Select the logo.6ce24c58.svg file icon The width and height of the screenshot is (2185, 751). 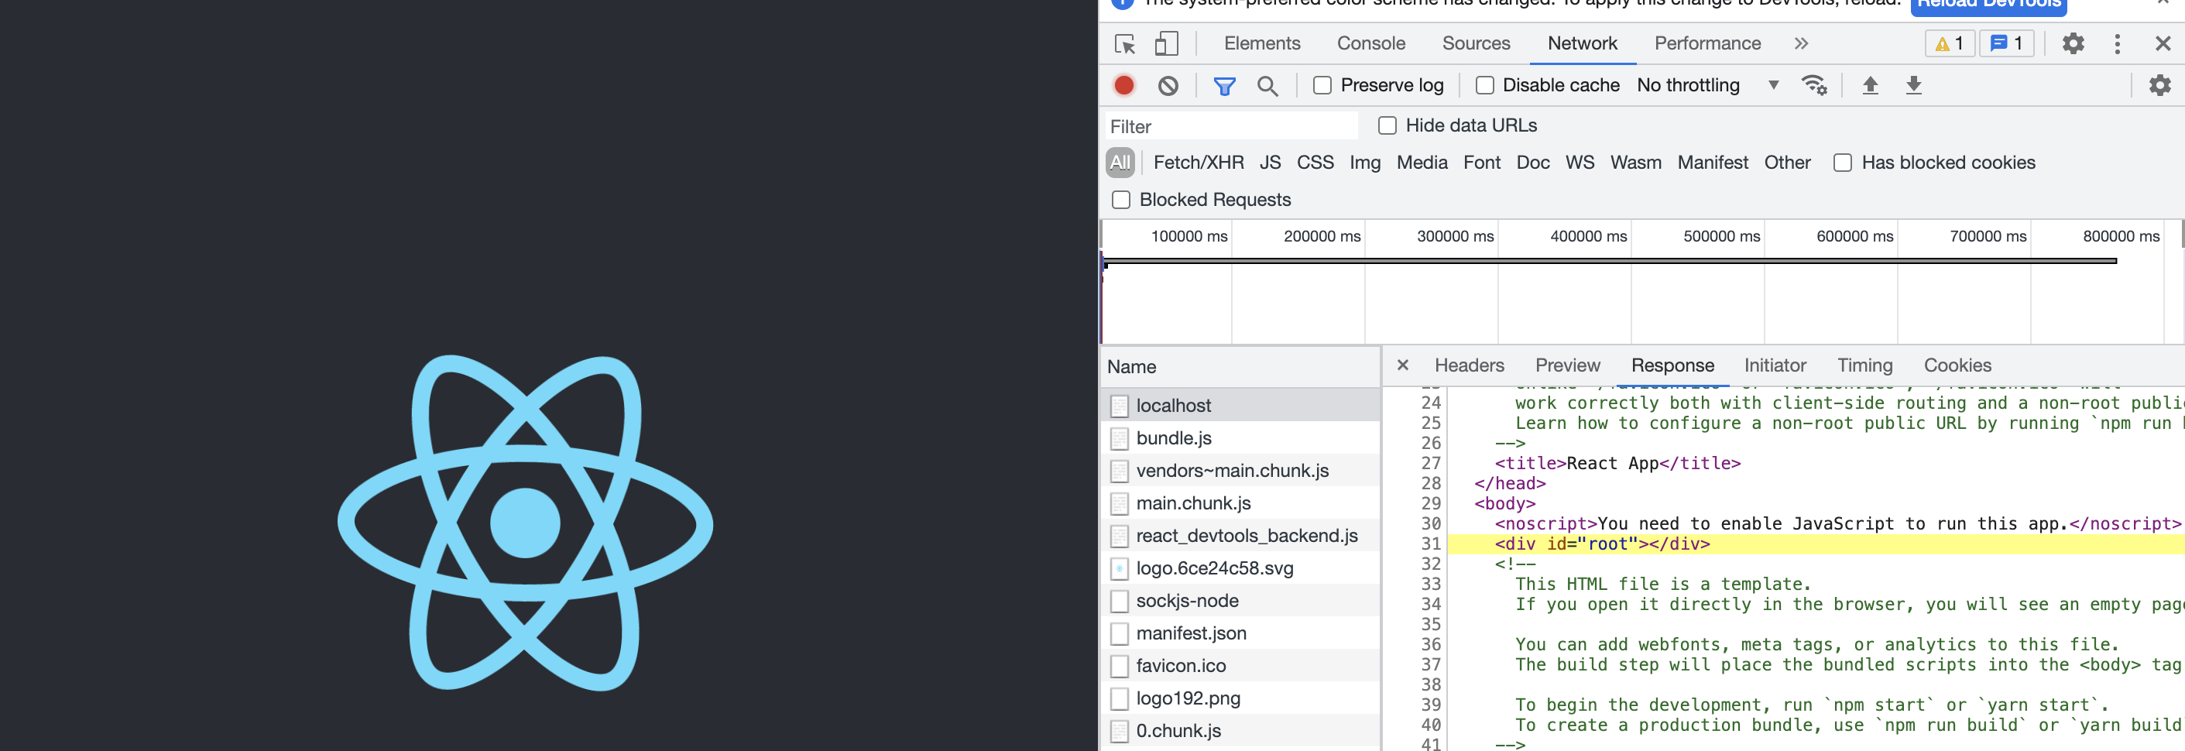(1119, 568)
